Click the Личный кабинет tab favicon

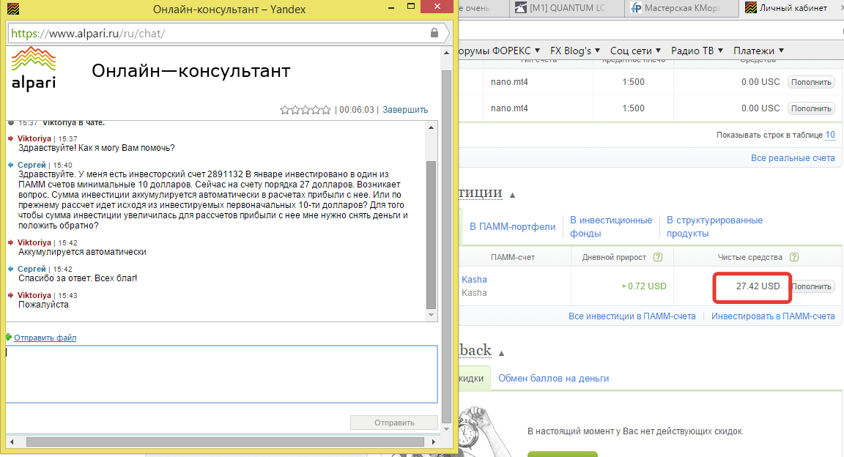pyautogui.click(x=750, y=7)
